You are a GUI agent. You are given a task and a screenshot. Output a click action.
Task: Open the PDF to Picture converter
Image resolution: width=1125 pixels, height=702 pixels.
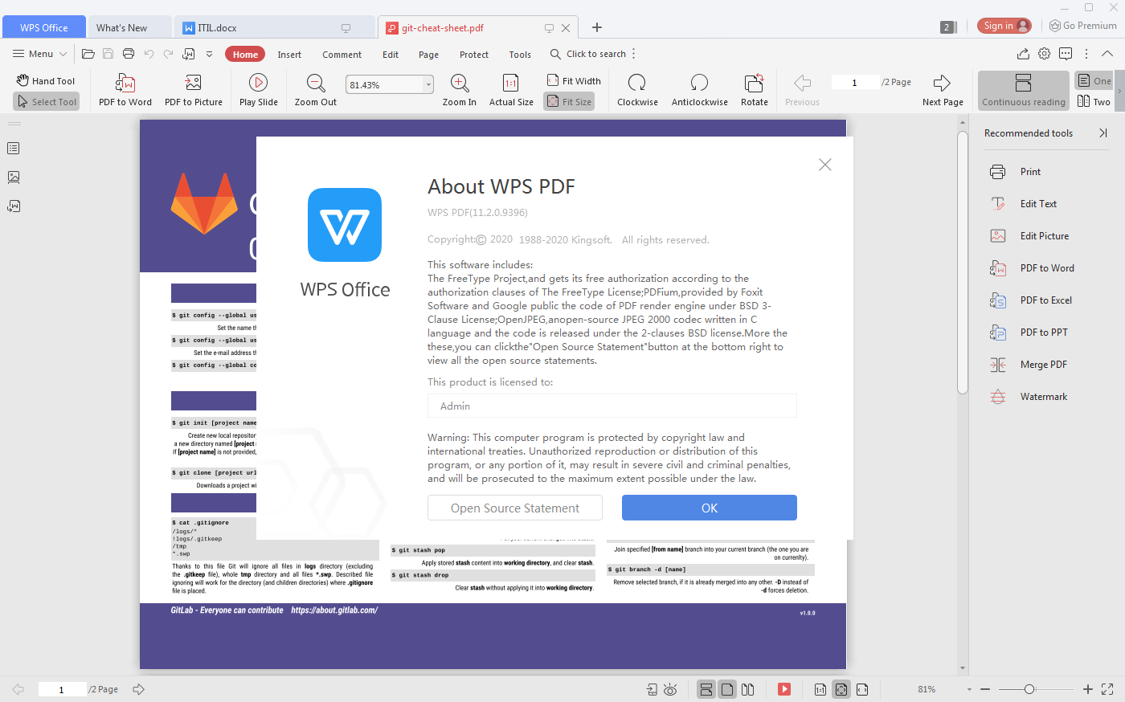tap(193, 89)
